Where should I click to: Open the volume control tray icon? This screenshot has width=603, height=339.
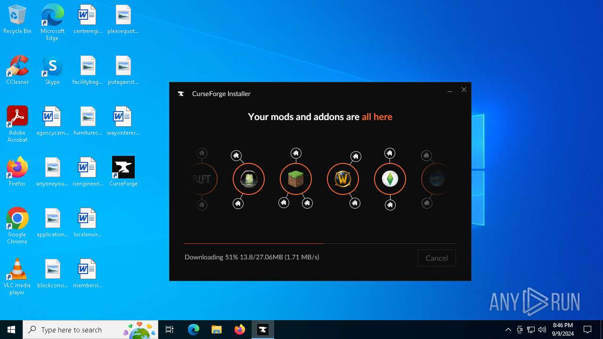click(542, 330)
